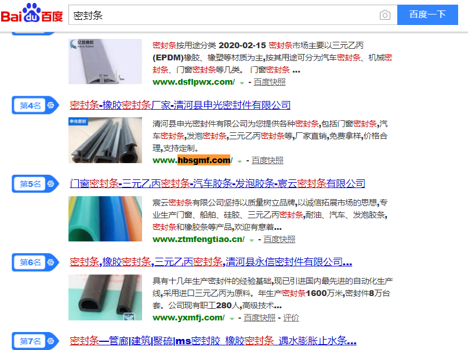Expand dropdown arrow after www.yxmfj.com
468x350 pixels.
(x=231, y=319)
